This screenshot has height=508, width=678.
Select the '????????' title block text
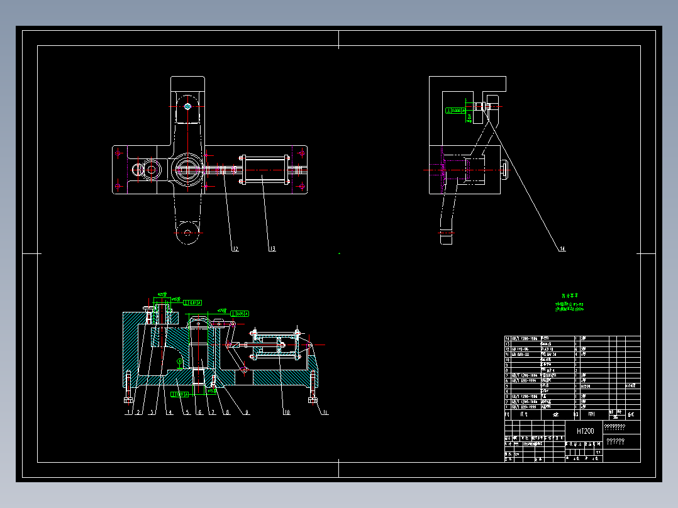point(614,427)
